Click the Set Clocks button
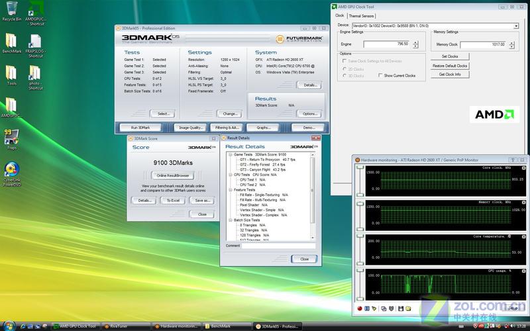Image resolution: width=530 pixels, height=331 pixels. [450, 56]
